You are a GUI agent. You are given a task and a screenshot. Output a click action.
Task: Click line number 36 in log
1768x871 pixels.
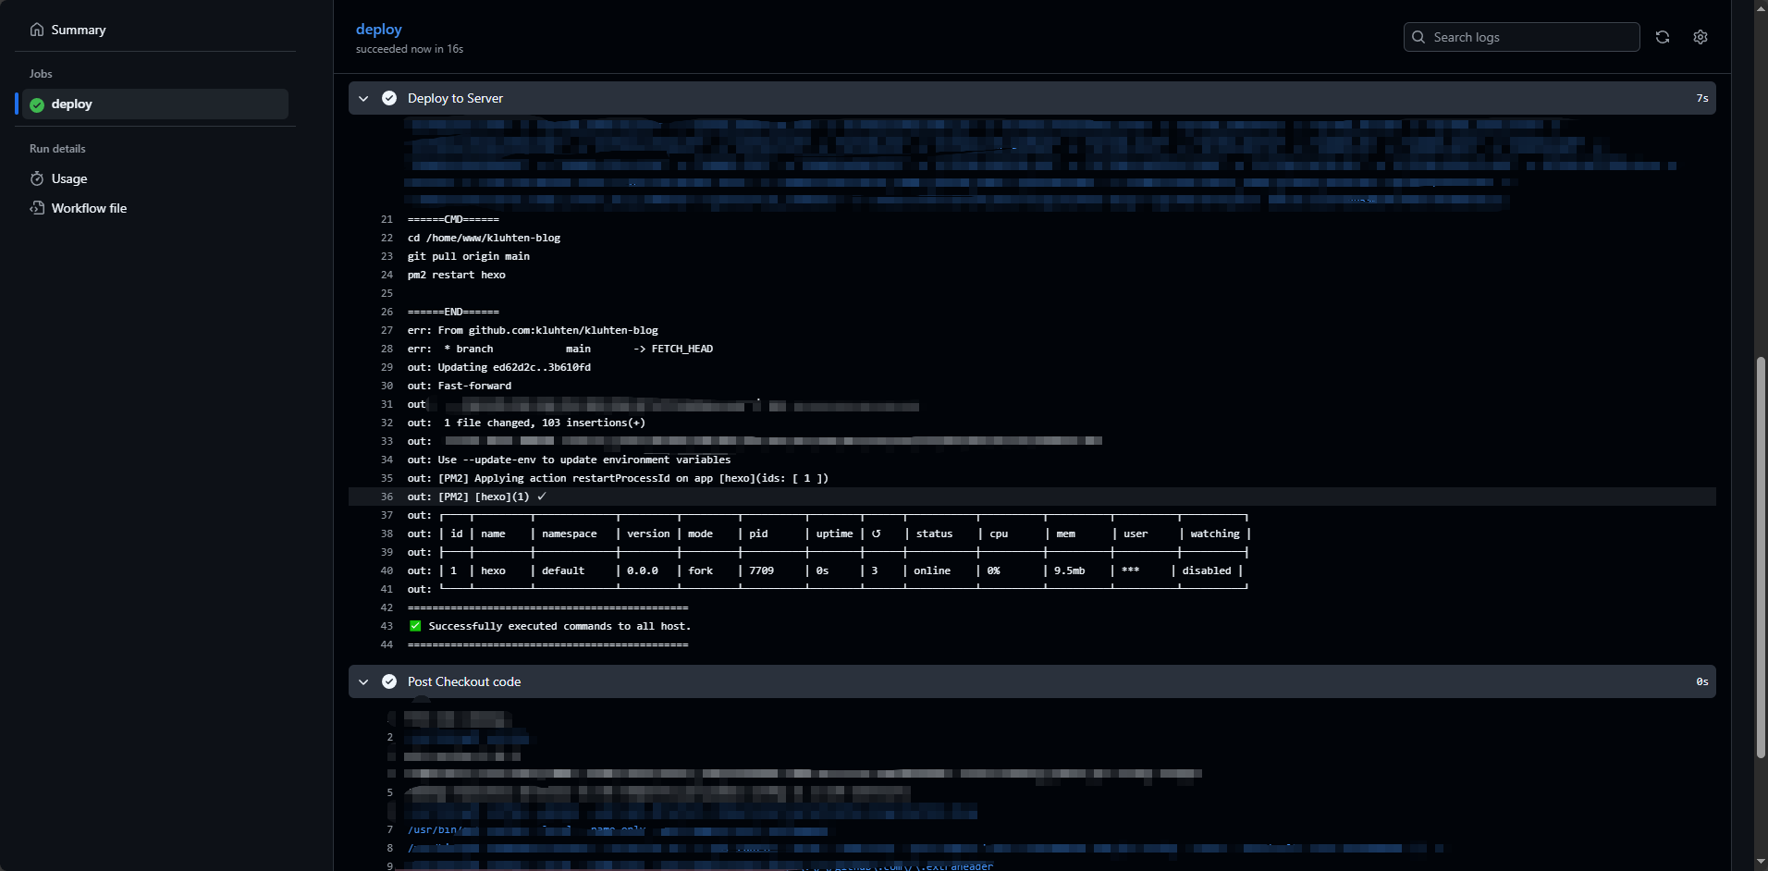pos(387,497)
